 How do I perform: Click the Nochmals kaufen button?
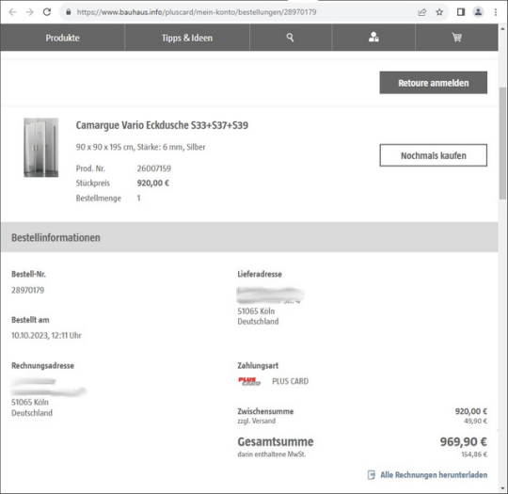(x=434, y=155)
